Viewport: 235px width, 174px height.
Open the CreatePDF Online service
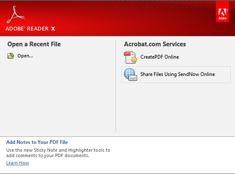159,57
